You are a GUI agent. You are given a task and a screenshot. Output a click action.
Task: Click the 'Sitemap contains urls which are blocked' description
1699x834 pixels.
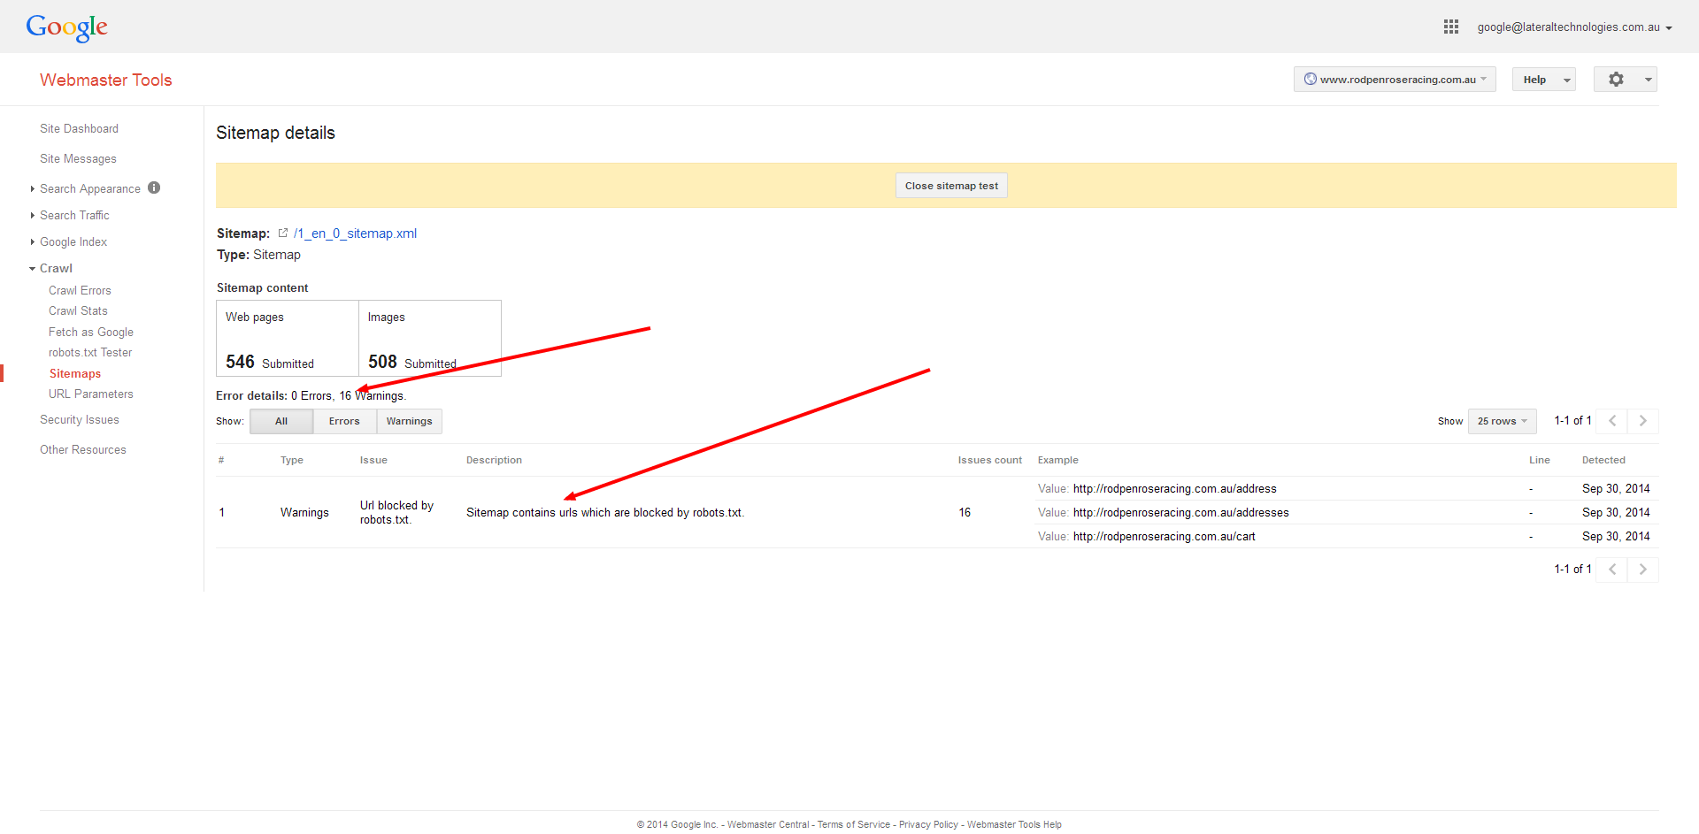[605, 512]
